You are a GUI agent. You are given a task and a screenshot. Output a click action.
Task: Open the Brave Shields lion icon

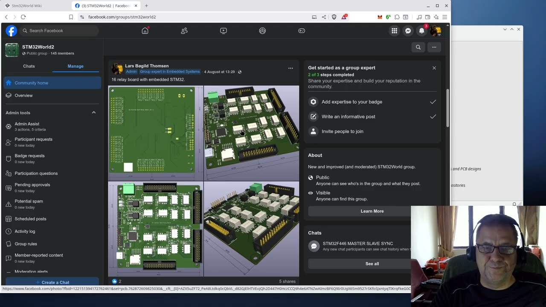334,17
